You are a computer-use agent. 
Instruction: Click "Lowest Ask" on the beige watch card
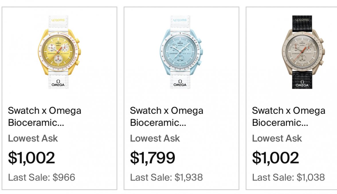coord(277,138)
